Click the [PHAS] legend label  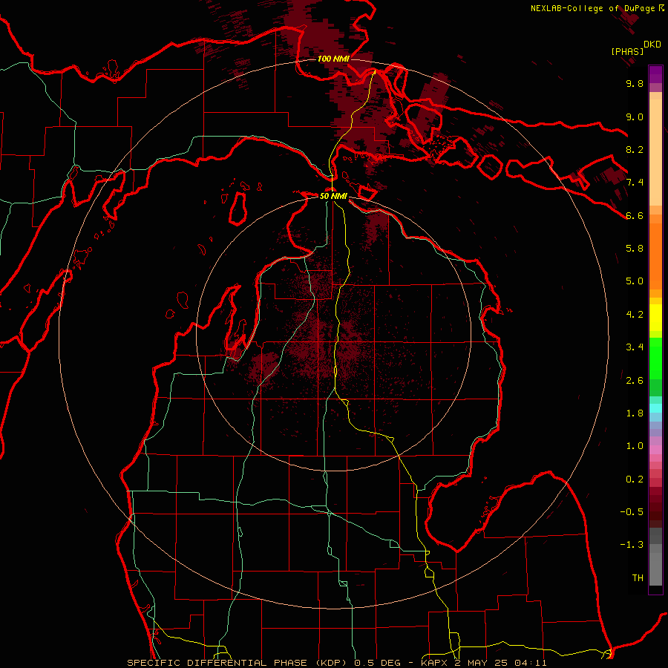(627, 51)
